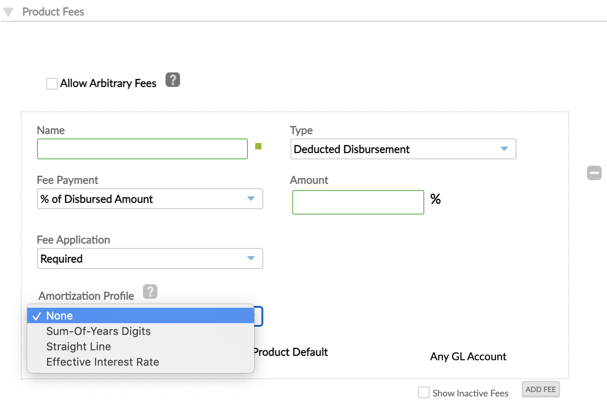This screenshot has height=420, width=607.
Task: Open the Deducted Disbursement type selector
Action: [403, 149]
